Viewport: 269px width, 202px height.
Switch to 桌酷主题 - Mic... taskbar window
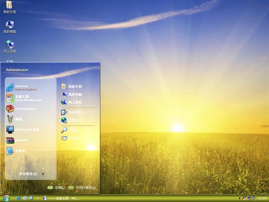(61, 198)
